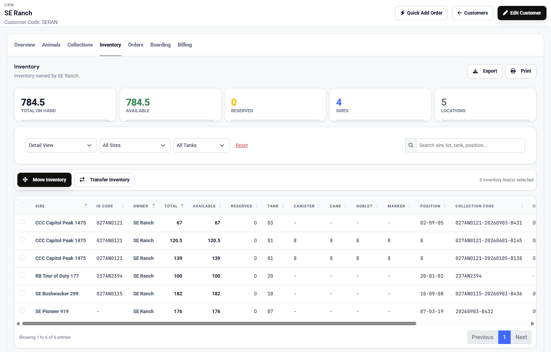Sort table by ID Code column arrows
The image size is (551, 352).
click(x=123, y=206)
